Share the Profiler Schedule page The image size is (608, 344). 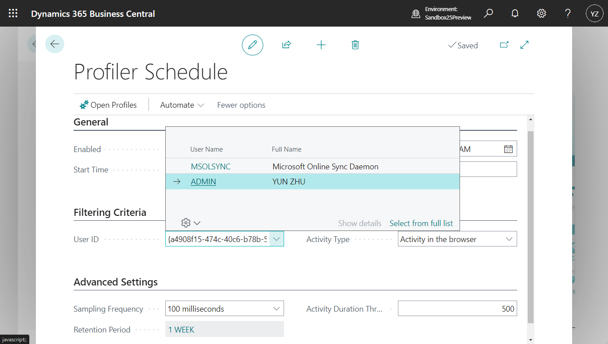(286, 44)
